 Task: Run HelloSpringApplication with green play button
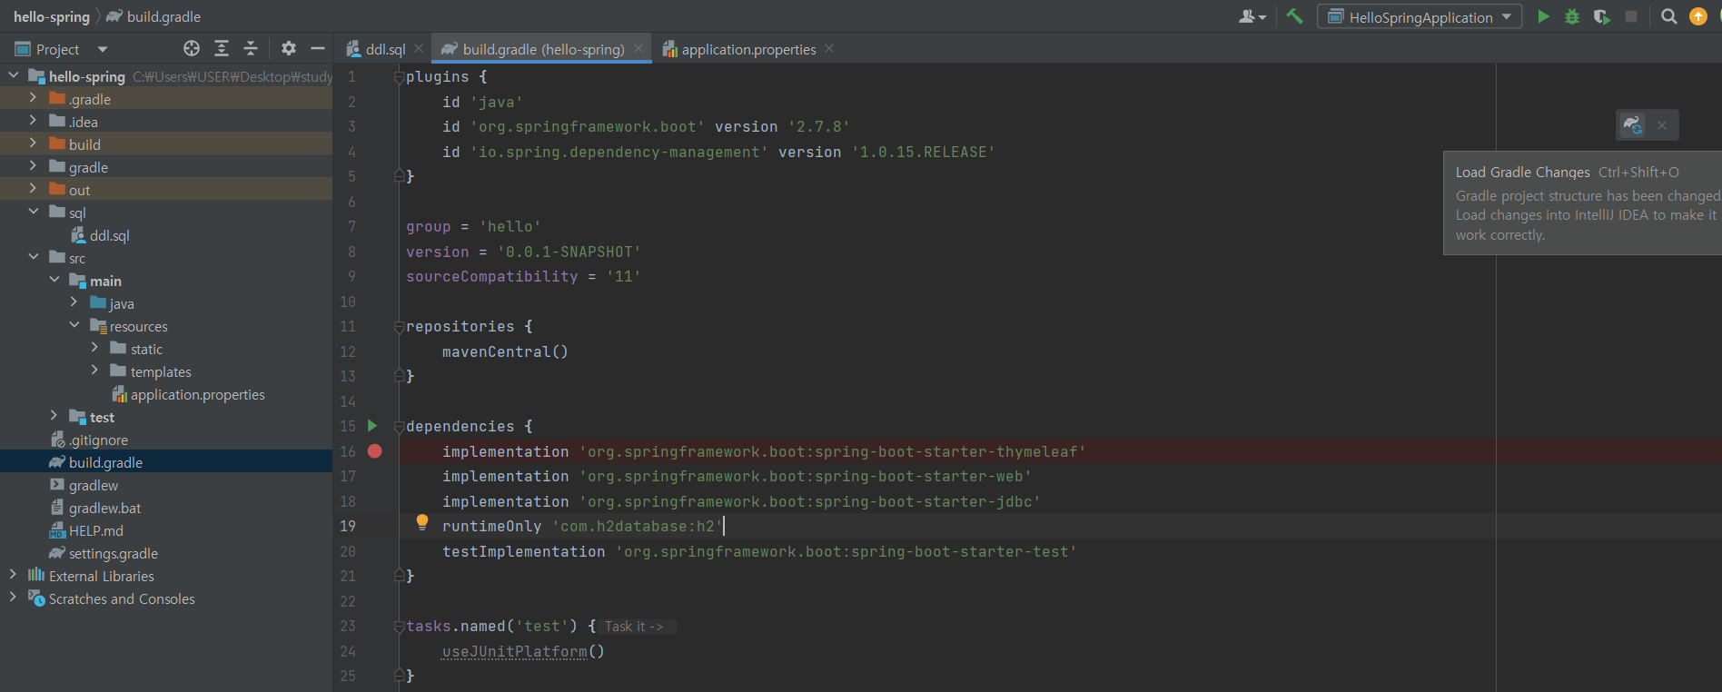click(x=1543, y=16)
